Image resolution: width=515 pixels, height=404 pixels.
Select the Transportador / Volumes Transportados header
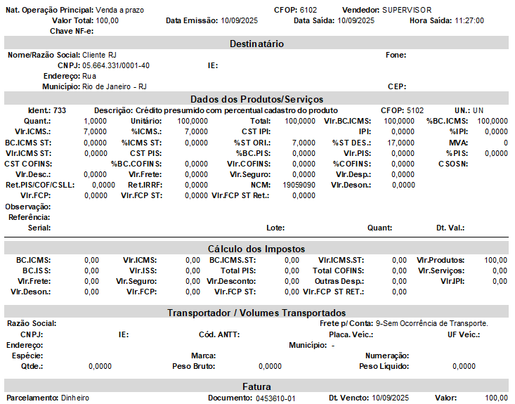click(x=256, y=313)
